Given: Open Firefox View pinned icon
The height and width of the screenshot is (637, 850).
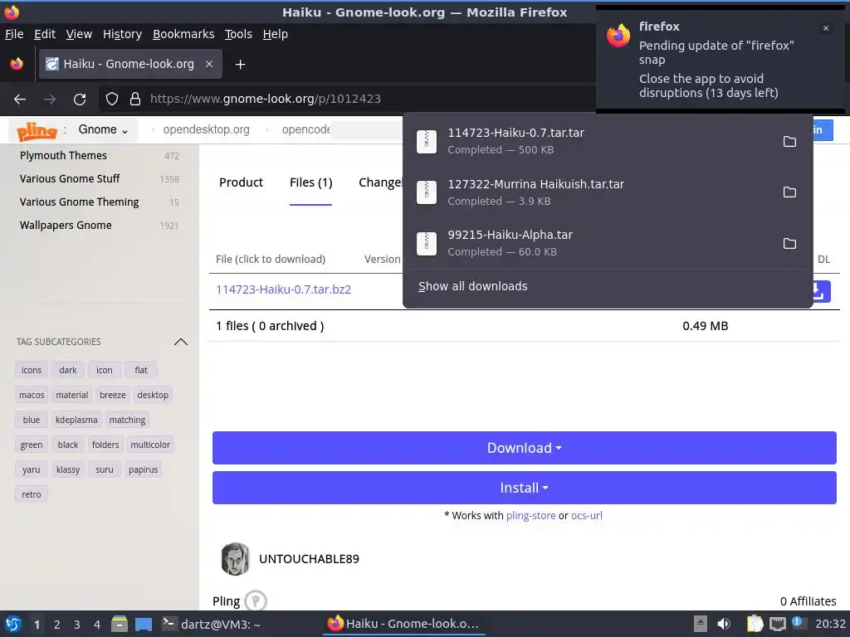Looking at the screenshot, I should click(17, 64).
